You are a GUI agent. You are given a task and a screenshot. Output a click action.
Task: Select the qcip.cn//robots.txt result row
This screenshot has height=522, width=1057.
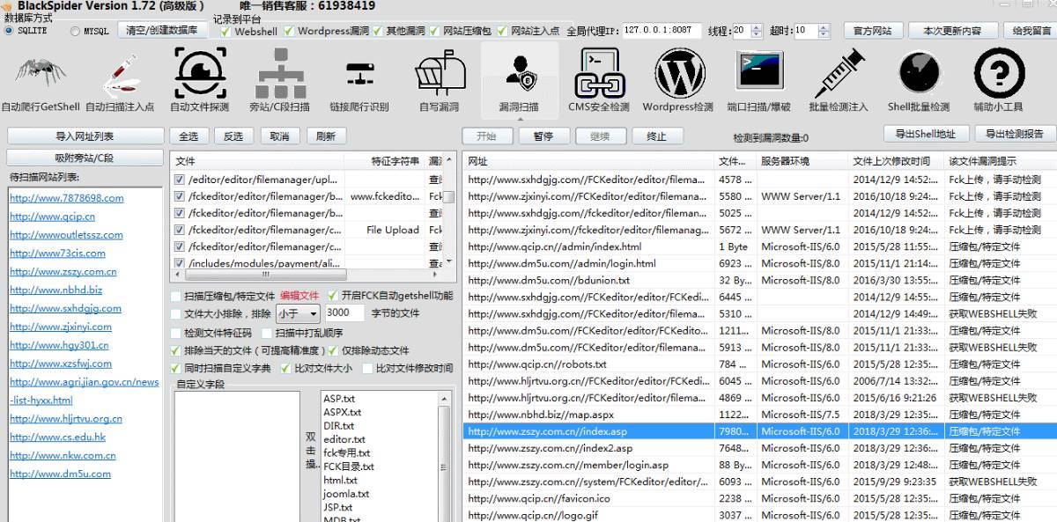(x=759, y=364)
